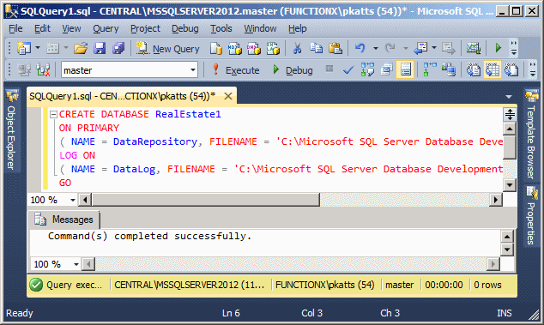Click the Activity Monitor icon

tap(474, 48)
